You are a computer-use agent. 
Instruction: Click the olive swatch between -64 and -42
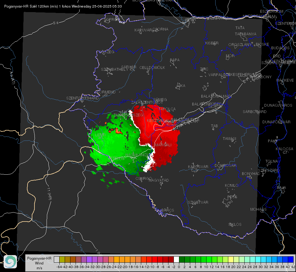tap(62, 259)
